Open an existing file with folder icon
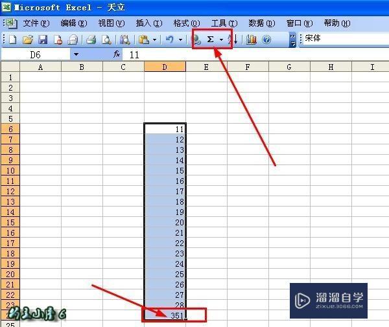Screen dimensions: 389x327 tap(28, 39)
